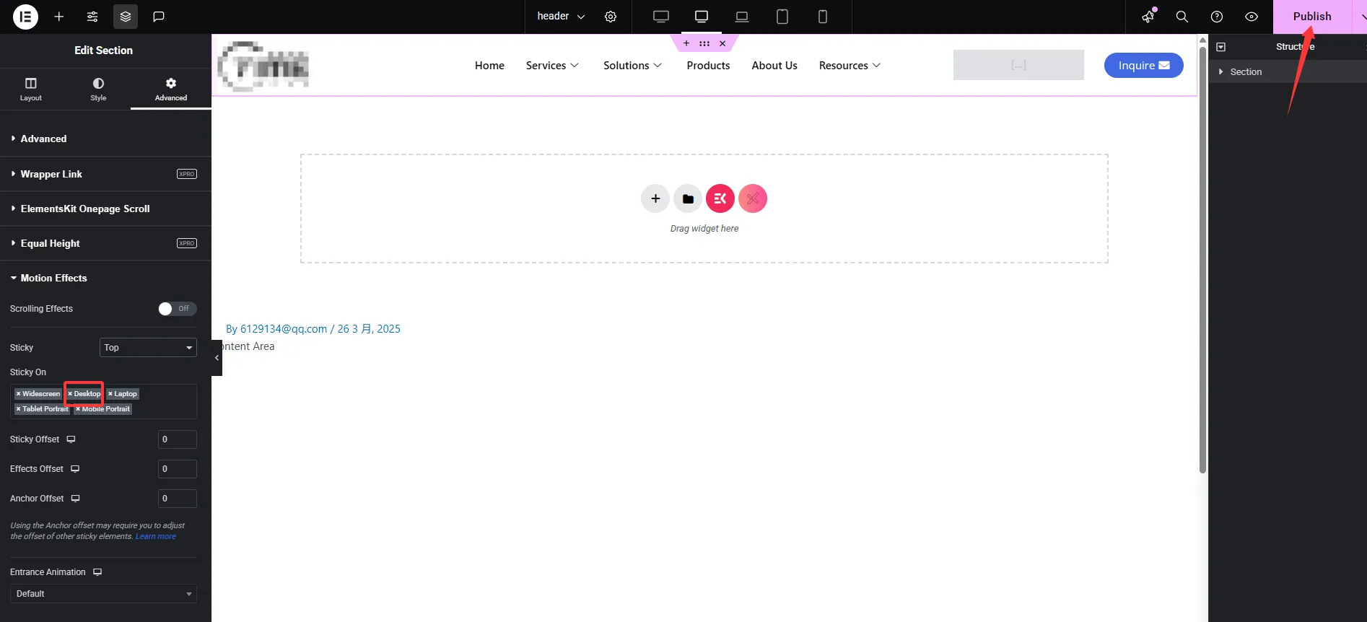Remove Desktop tag from Sticky On

point(70,394)
